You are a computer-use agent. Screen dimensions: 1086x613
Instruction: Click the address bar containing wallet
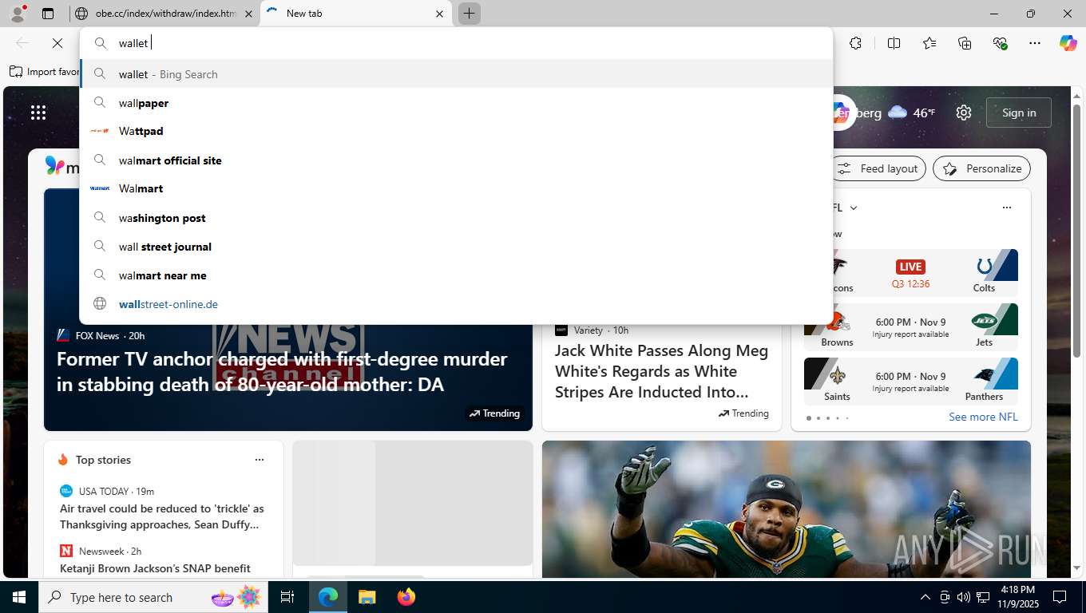pos(456,43)
